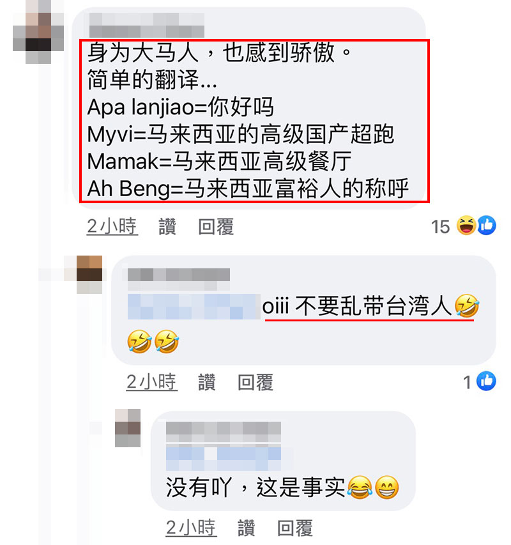Click 回覆 under the 不要乱带台湾人 reply
The image size is (511, 545).
click(256, 382)
